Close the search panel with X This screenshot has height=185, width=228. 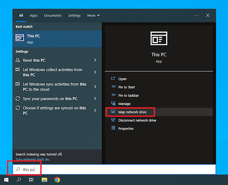[x=208, y=16]
